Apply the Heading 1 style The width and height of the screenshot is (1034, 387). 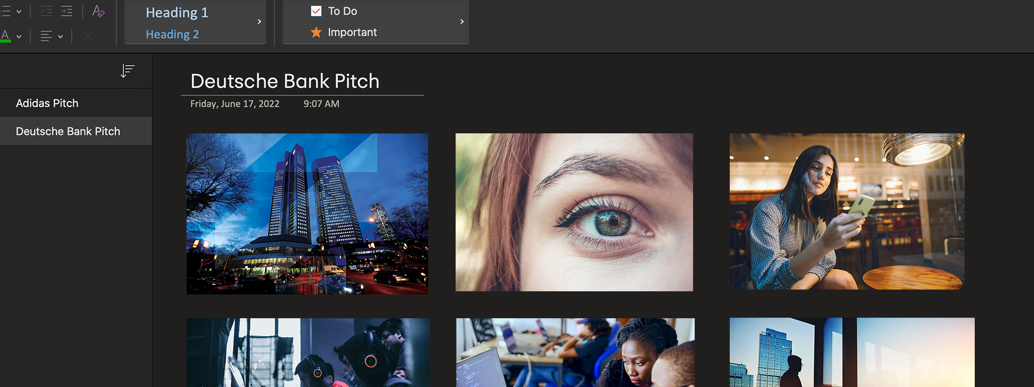(177, 12)
